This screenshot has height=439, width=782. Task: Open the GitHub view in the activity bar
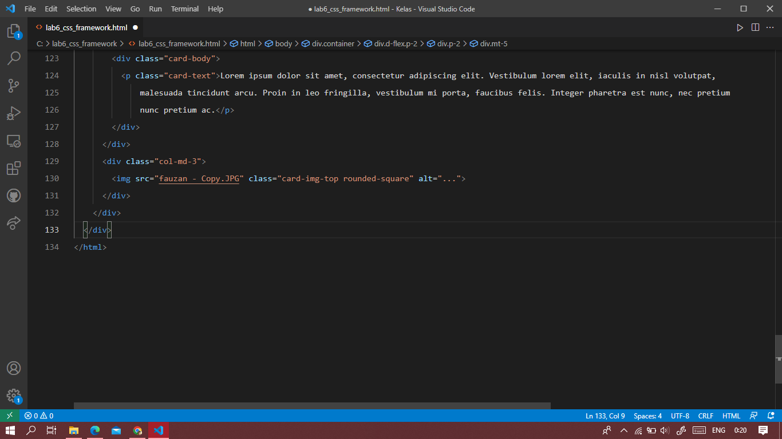tap(14, 195)
